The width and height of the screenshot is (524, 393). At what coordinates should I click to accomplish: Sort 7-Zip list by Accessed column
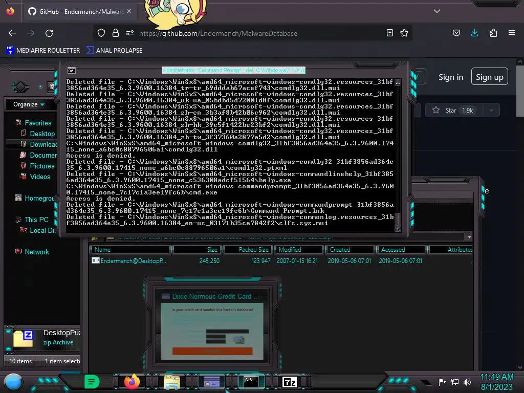coord(401,250)
